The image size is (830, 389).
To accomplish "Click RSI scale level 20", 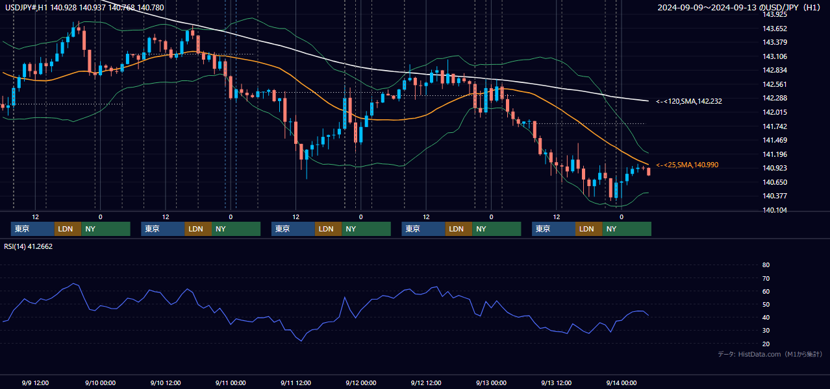I will point(766,344).
